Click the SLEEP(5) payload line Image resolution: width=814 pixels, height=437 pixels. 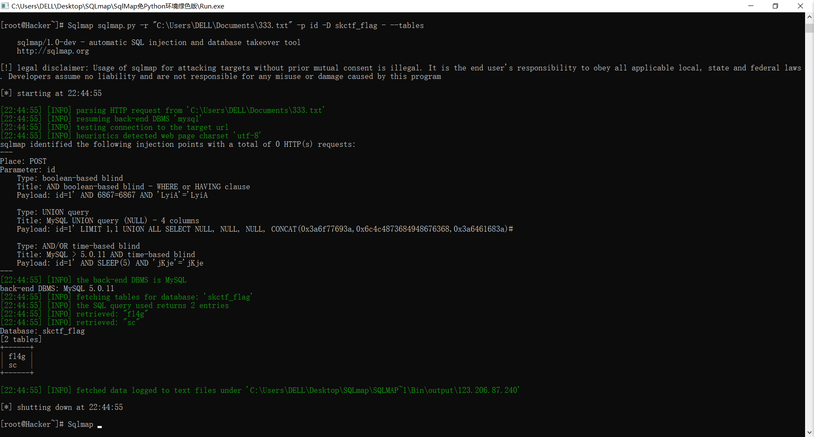[110, 263]
